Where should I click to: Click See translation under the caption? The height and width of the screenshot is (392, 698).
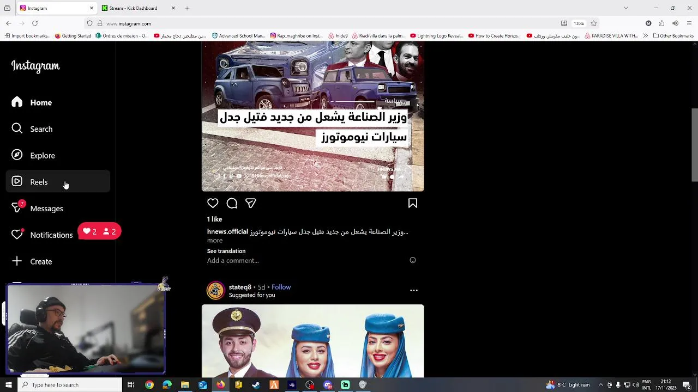(x=226, y=251)
